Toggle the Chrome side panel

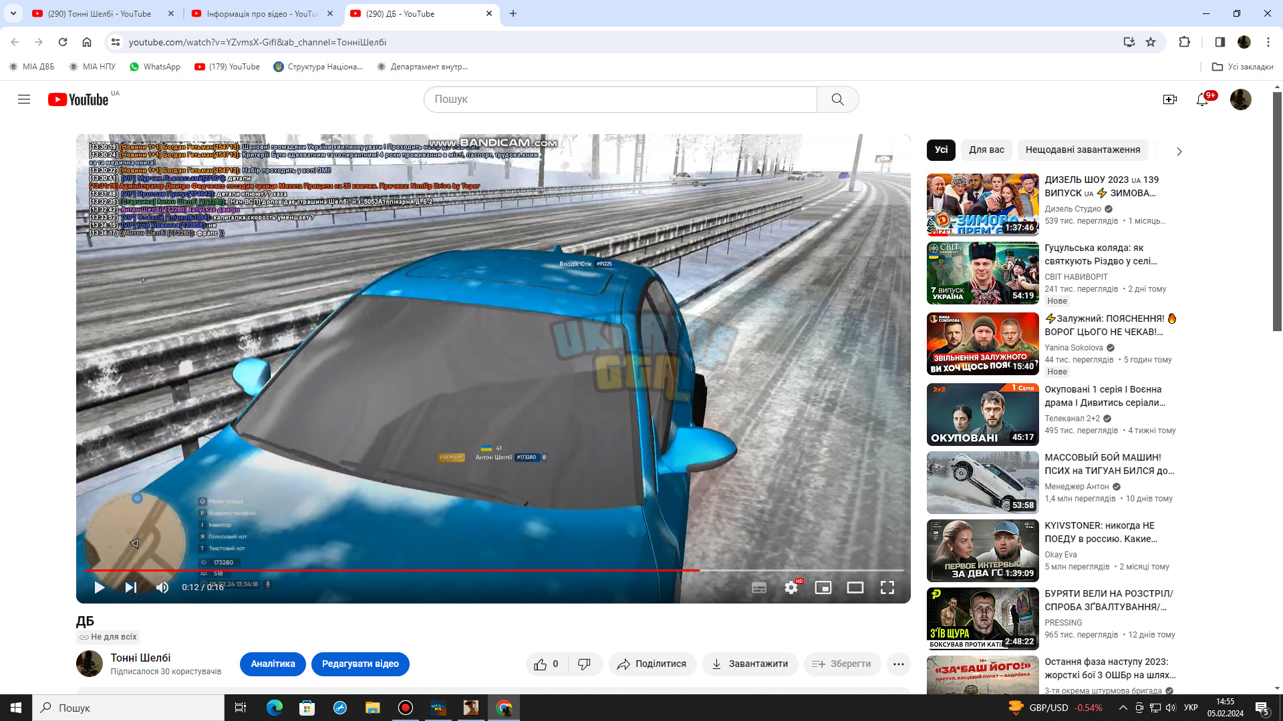(x=1220, y=42)
